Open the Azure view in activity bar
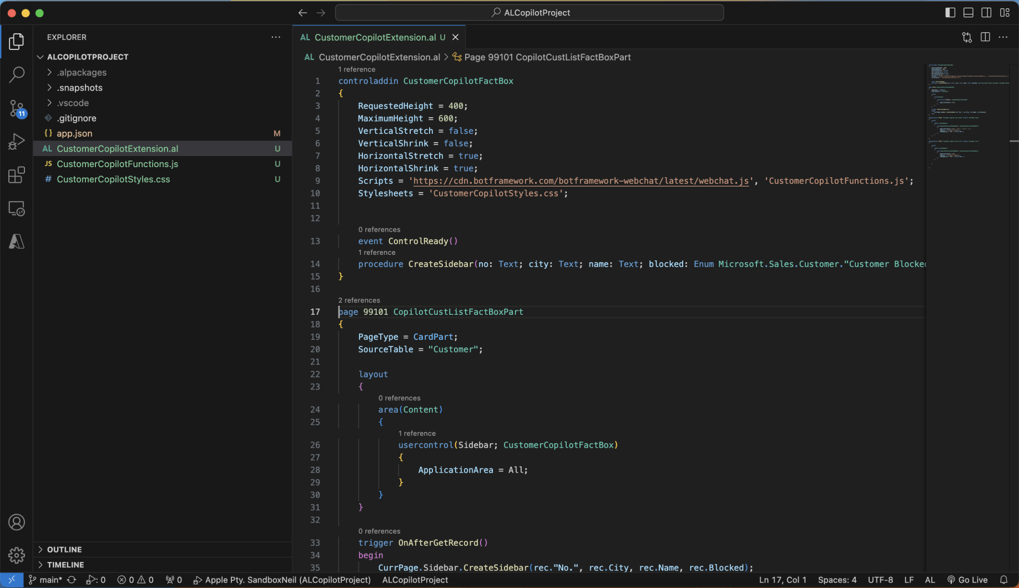This screenshot has height=588, width=1019. point(17,242)
